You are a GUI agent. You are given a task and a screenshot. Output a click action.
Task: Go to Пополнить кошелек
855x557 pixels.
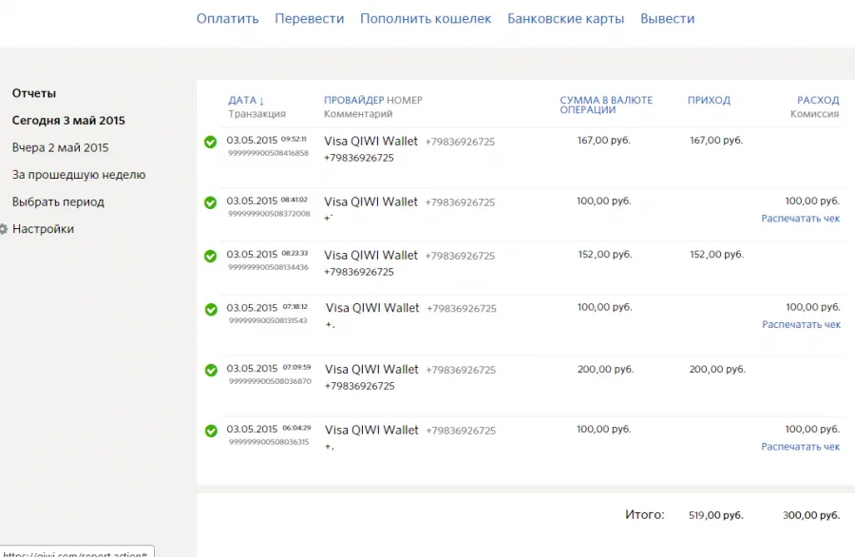coord(426,19)
